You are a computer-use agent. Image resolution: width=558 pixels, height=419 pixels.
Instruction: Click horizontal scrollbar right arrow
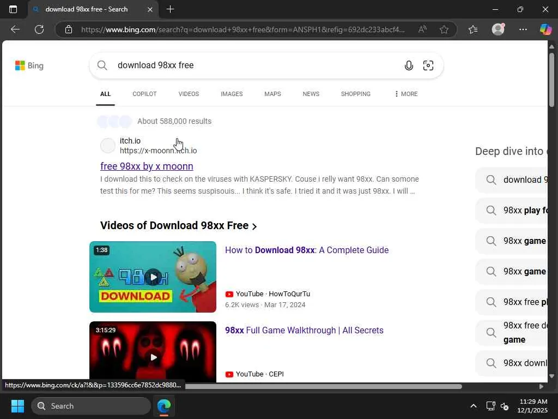541,386
